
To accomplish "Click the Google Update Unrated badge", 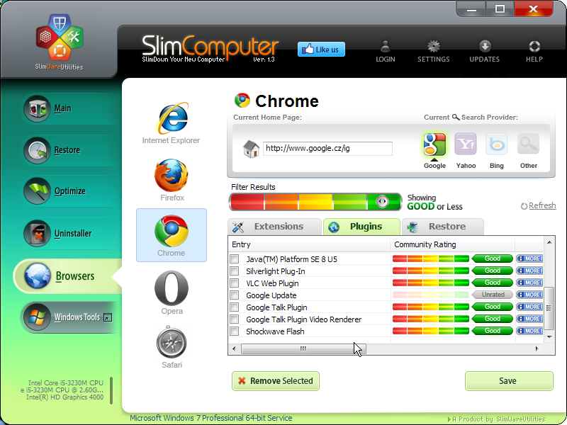I will click(493, 295).
